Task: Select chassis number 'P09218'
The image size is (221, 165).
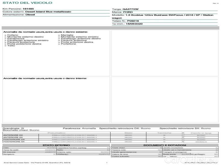Action: [133, 21]
